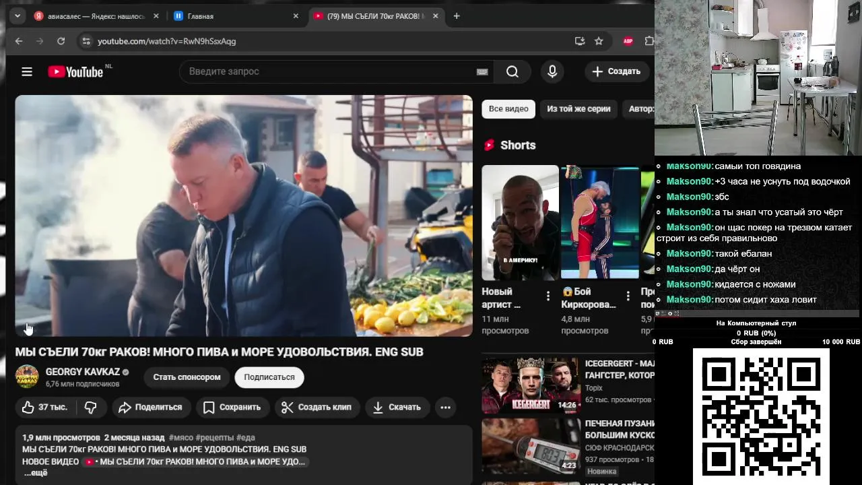Open GEORGY KAVKAZ channel name link
Viewport: 862px width, 485px height.
point(83,372)
